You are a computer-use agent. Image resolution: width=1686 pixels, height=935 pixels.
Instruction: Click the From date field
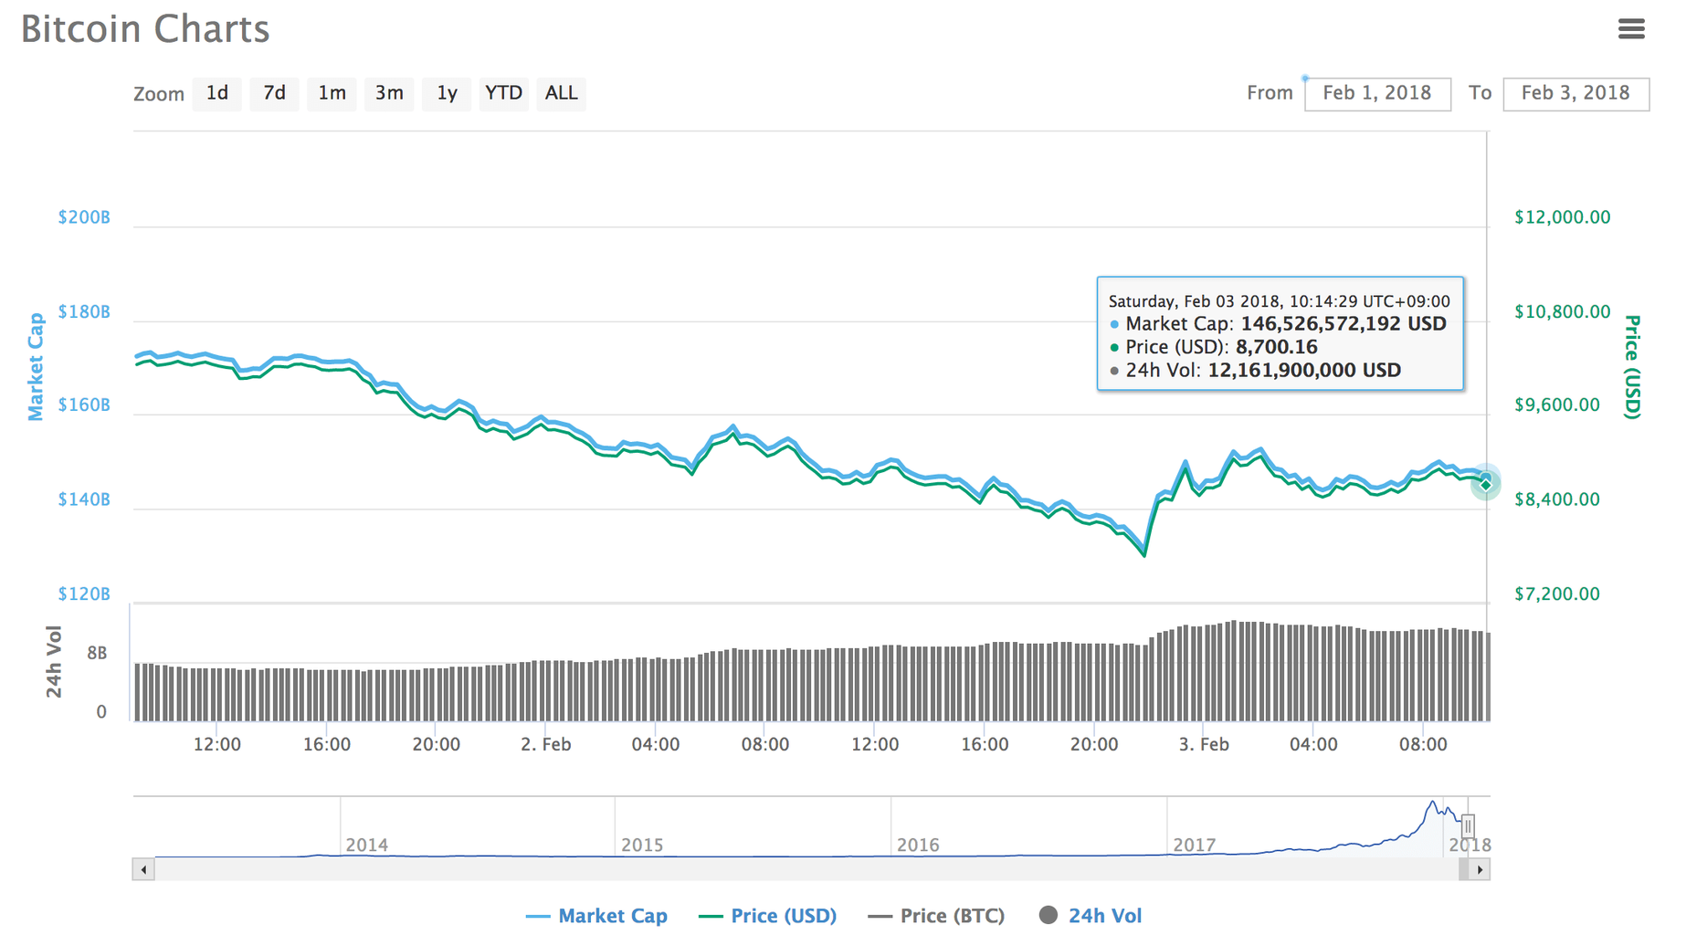point(1376,93)
